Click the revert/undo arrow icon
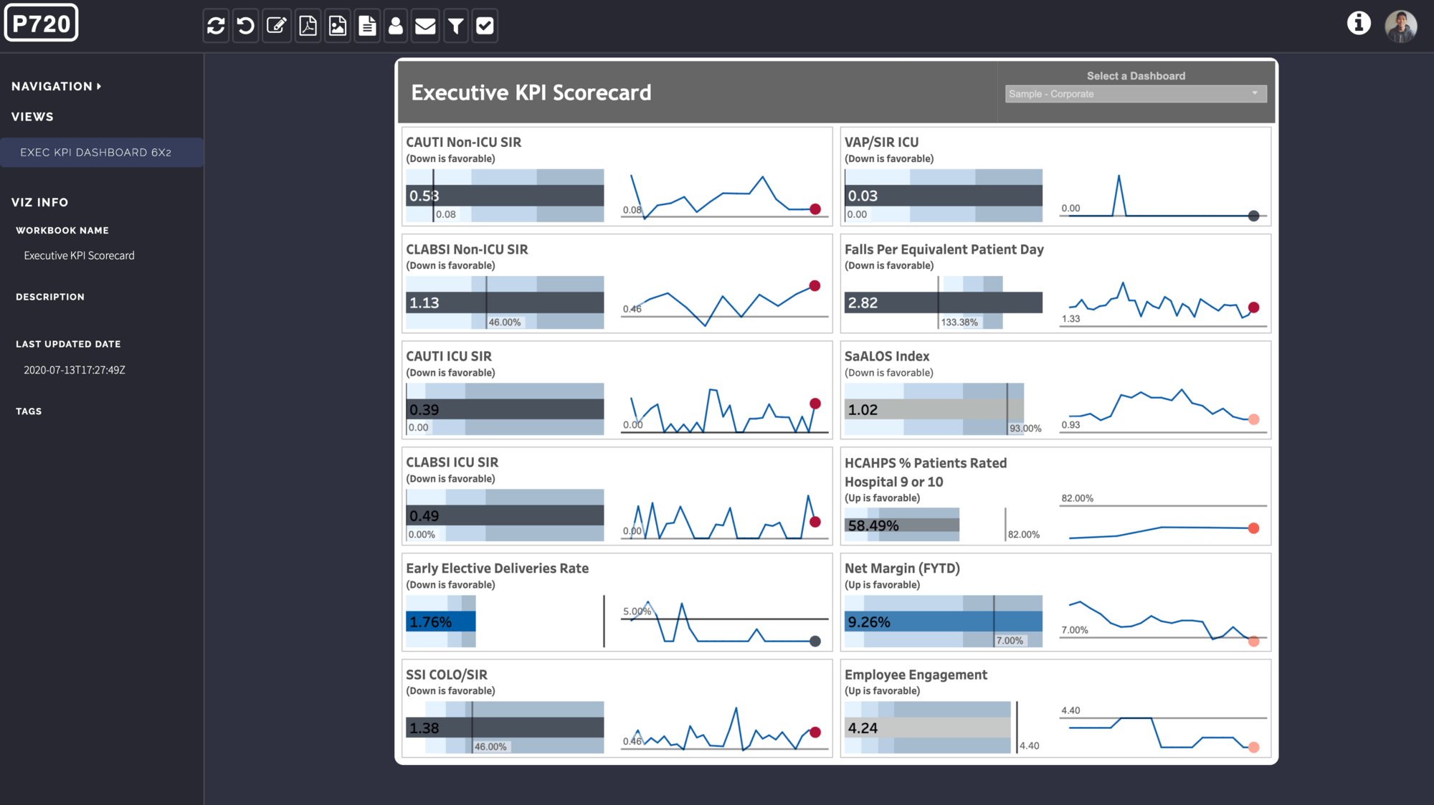Viewport: 1434px width, 805px height. click(246, 26)
